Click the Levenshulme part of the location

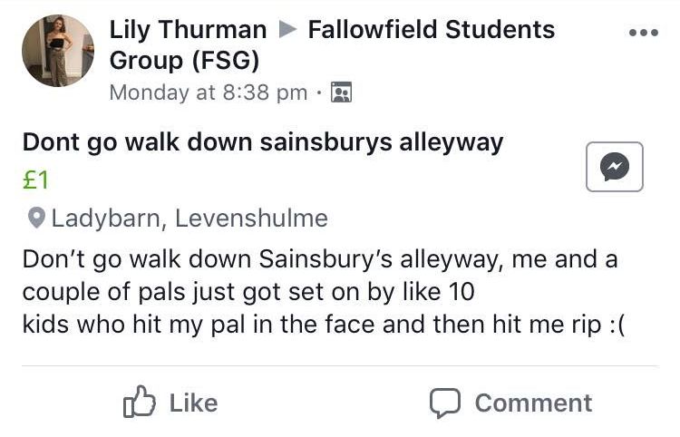pos(251,218)
